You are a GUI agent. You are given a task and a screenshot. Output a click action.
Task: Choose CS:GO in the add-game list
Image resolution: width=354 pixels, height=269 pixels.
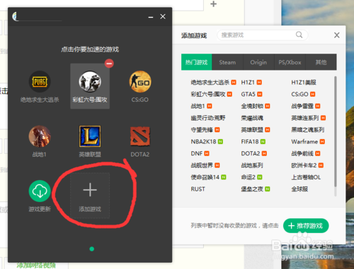point(299,94)
